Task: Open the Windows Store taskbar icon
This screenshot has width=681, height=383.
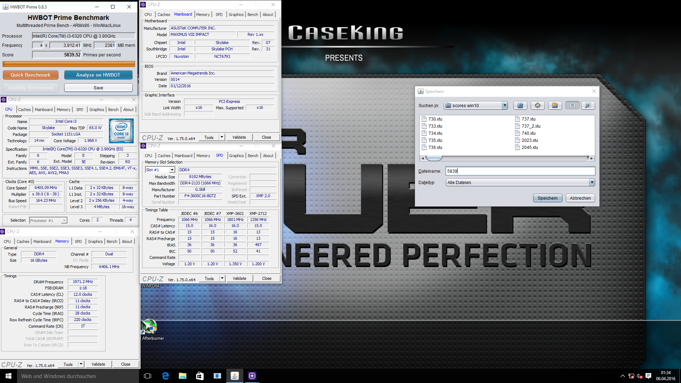Action: pyautogui.click(x=200, y=376)
